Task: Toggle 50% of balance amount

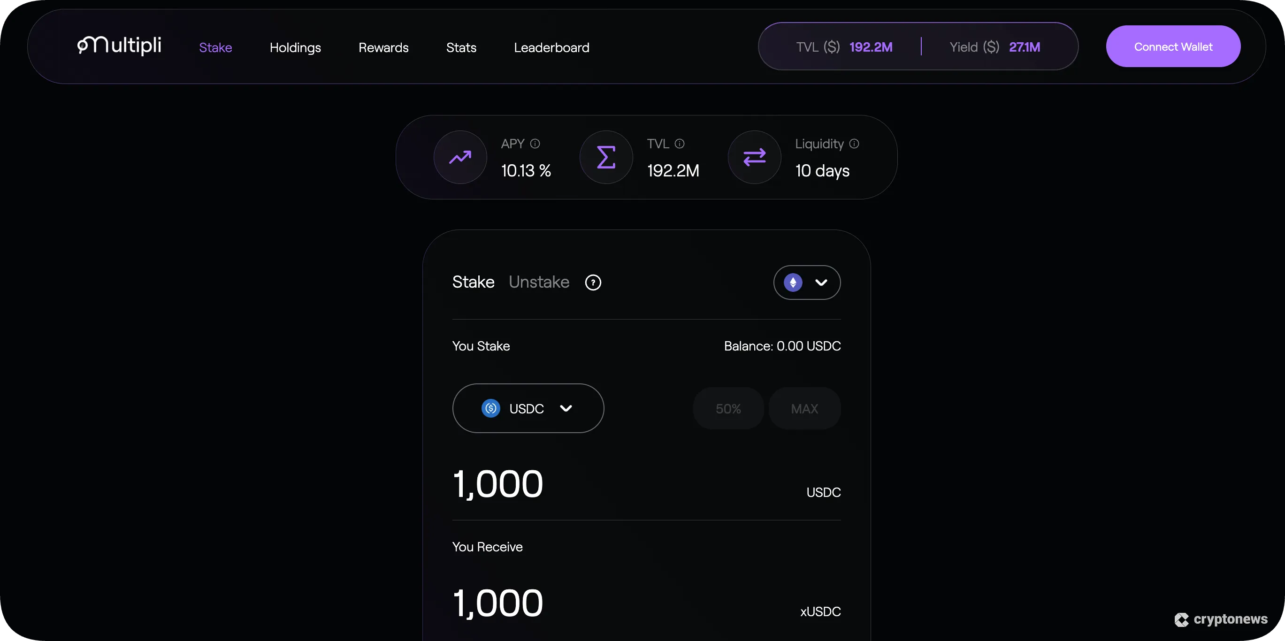Action: 728,408
